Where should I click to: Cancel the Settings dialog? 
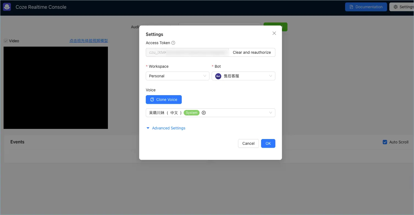point(248,143)
